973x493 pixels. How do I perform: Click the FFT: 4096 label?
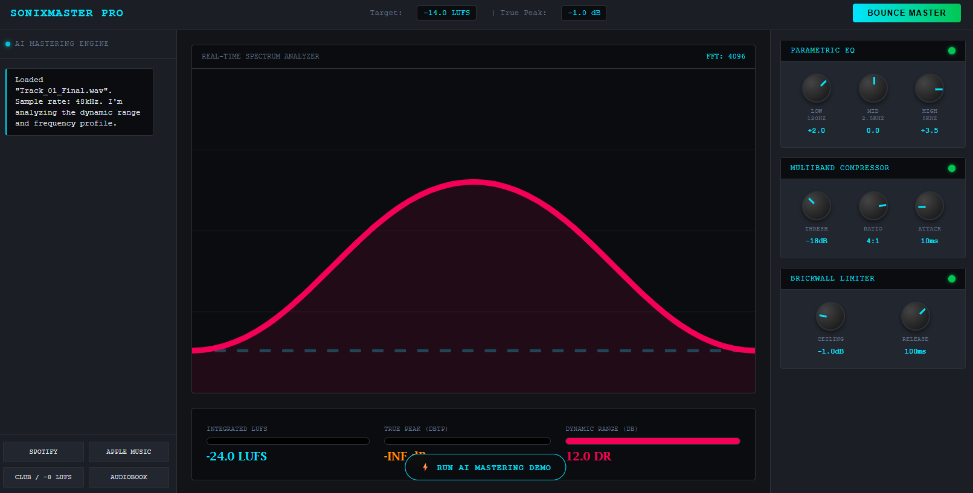[x=725, y=56]
